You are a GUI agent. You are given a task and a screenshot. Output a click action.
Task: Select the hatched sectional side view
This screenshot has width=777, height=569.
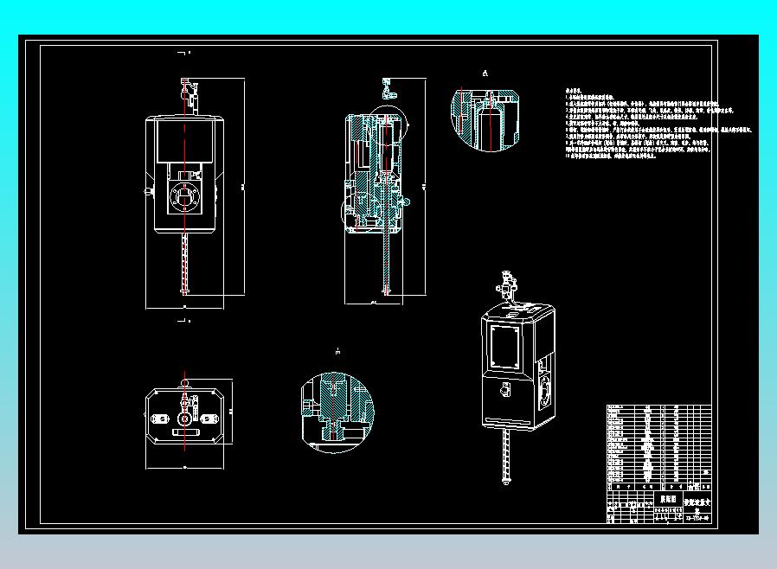tap(376, 186)
